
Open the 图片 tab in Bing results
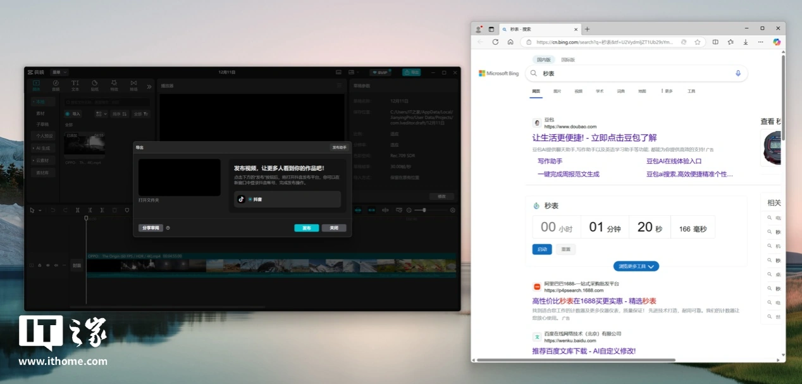(557, 91)
